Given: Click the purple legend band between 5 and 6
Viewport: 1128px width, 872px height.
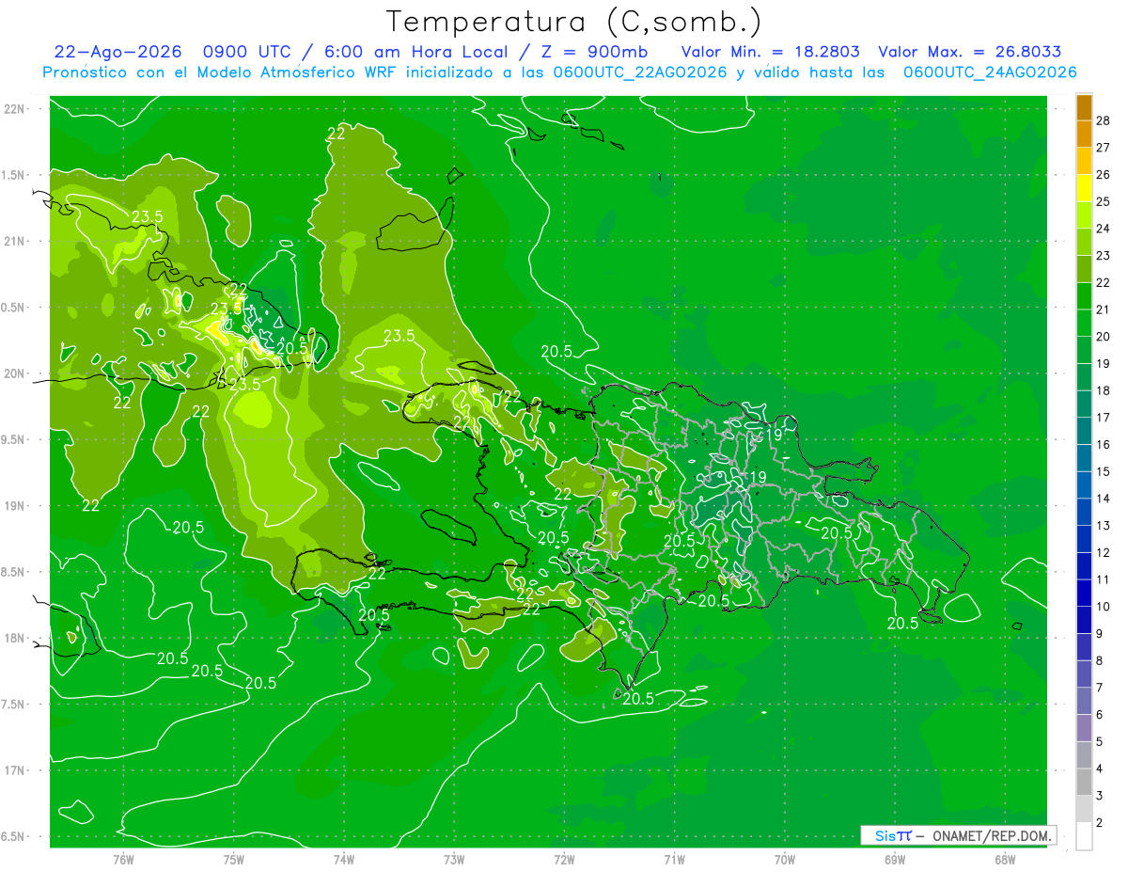Looking at the screenshot, I should click(1084, 728).
